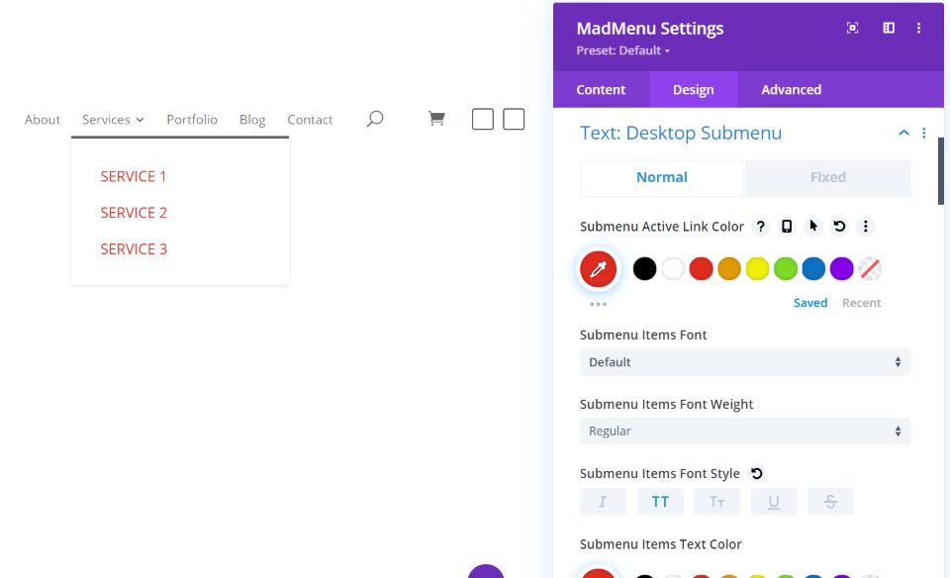Click the snap-to-sidebar column icon

tap(889, 28)
